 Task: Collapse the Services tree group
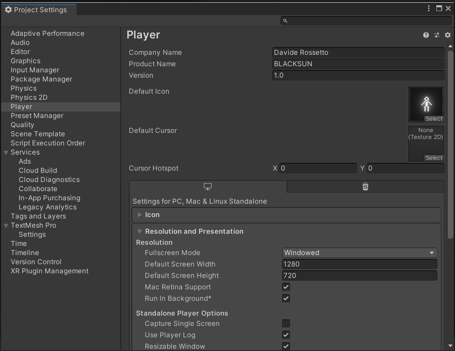[x=6, y=152]
